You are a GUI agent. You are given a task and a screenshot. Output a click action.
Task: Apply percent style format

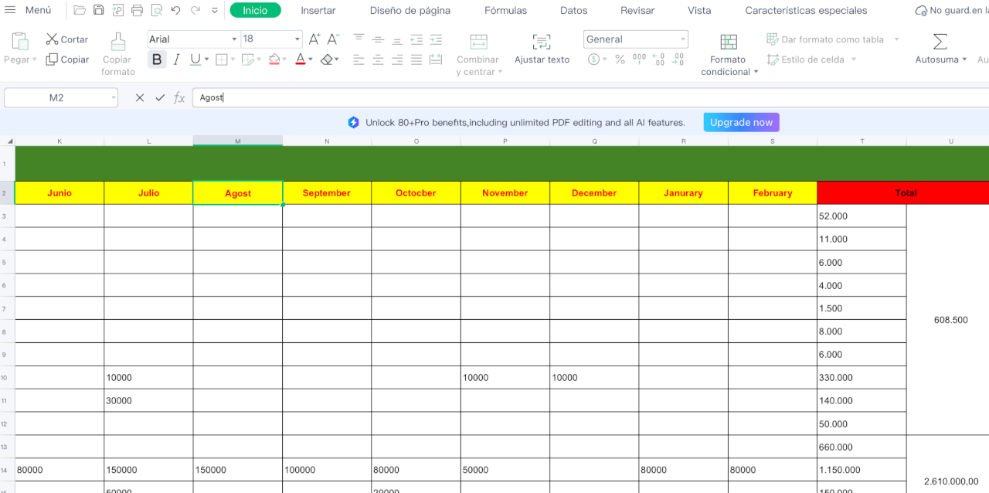620,59
